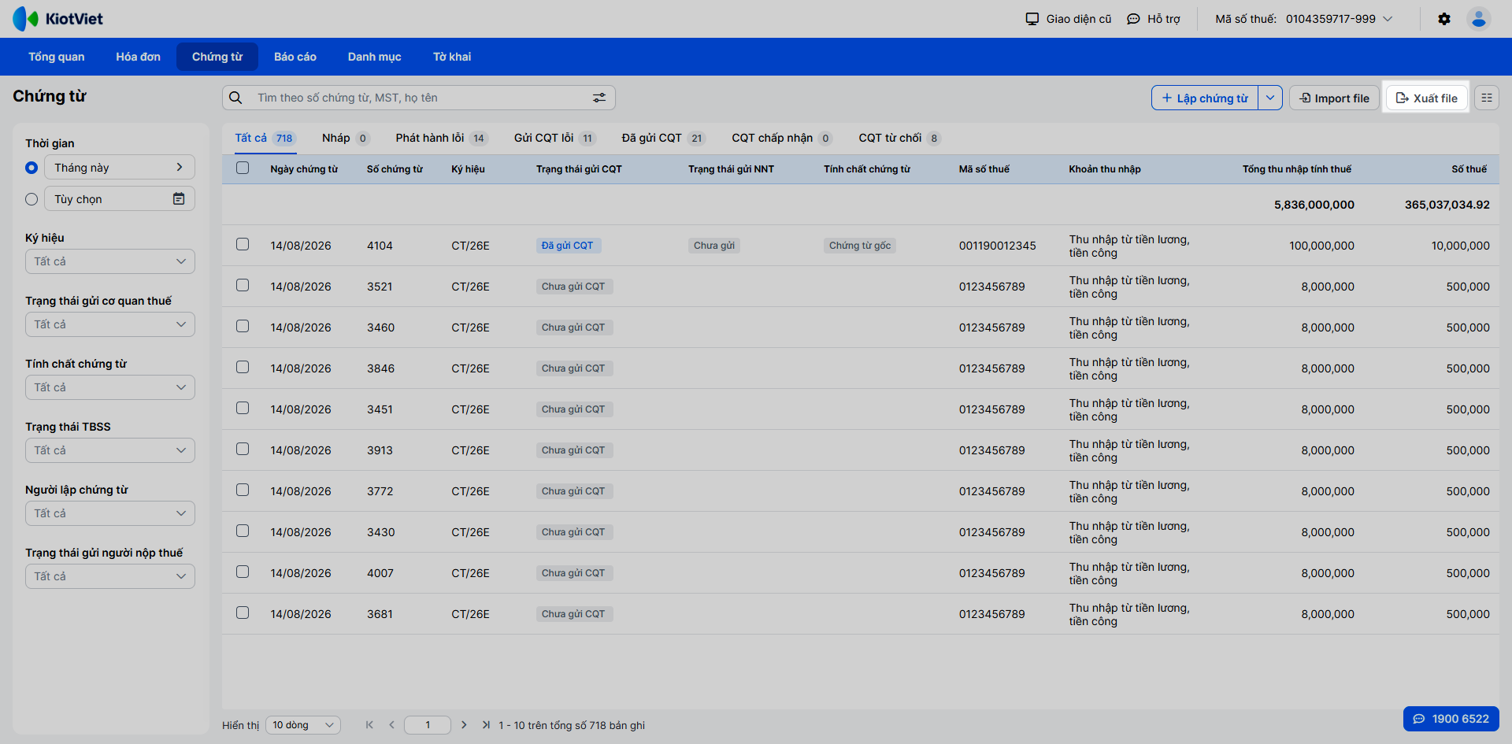Check the row for document 3772
The width and height of the screenshot is (1512, 744).
tap(243, 490)
